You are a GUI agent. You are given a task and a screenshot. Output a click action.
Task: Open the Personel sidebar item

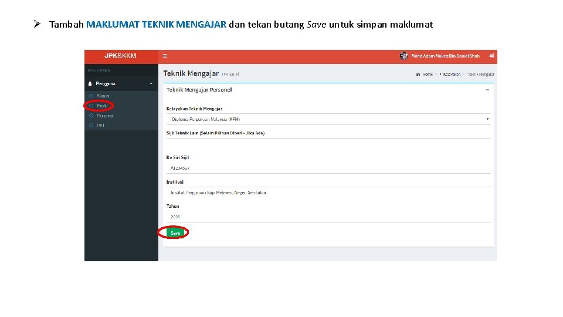[105, 116]
